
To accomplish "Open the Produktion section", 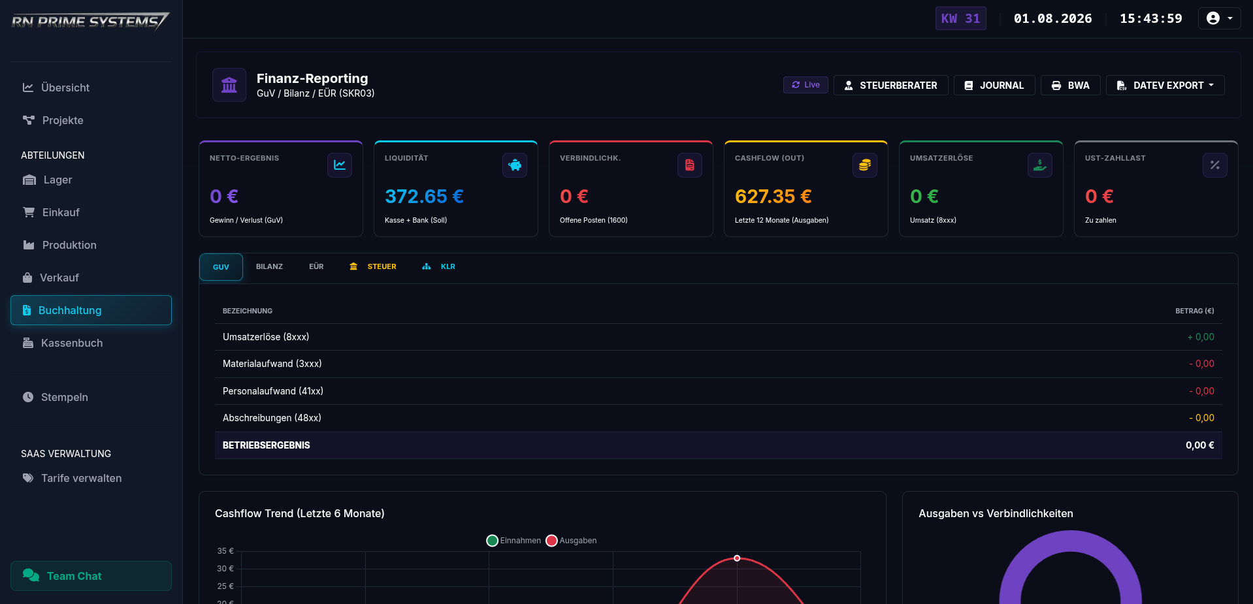I will click(91, 245).
